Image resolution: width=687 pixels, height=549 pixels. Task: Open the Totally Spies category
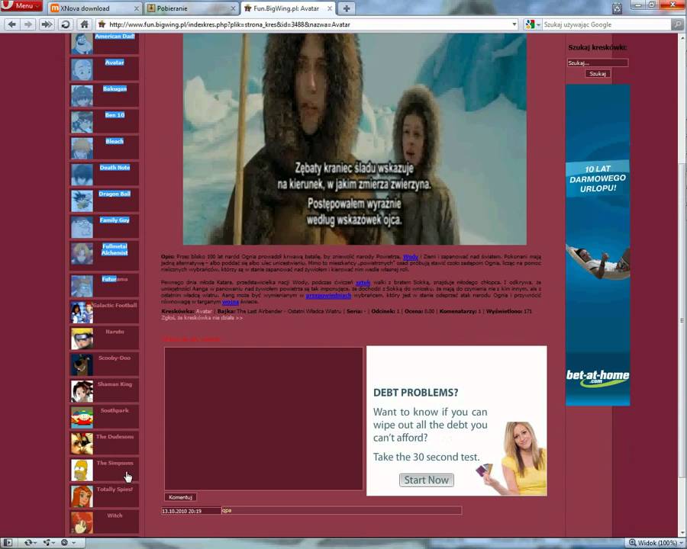point(114,490)
